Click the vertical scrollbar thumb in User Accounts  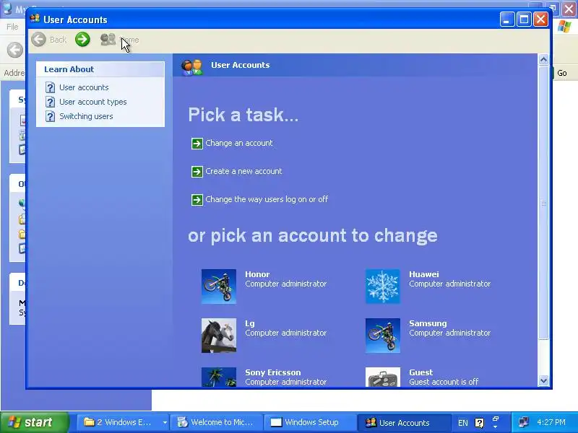tap(544, 203)
